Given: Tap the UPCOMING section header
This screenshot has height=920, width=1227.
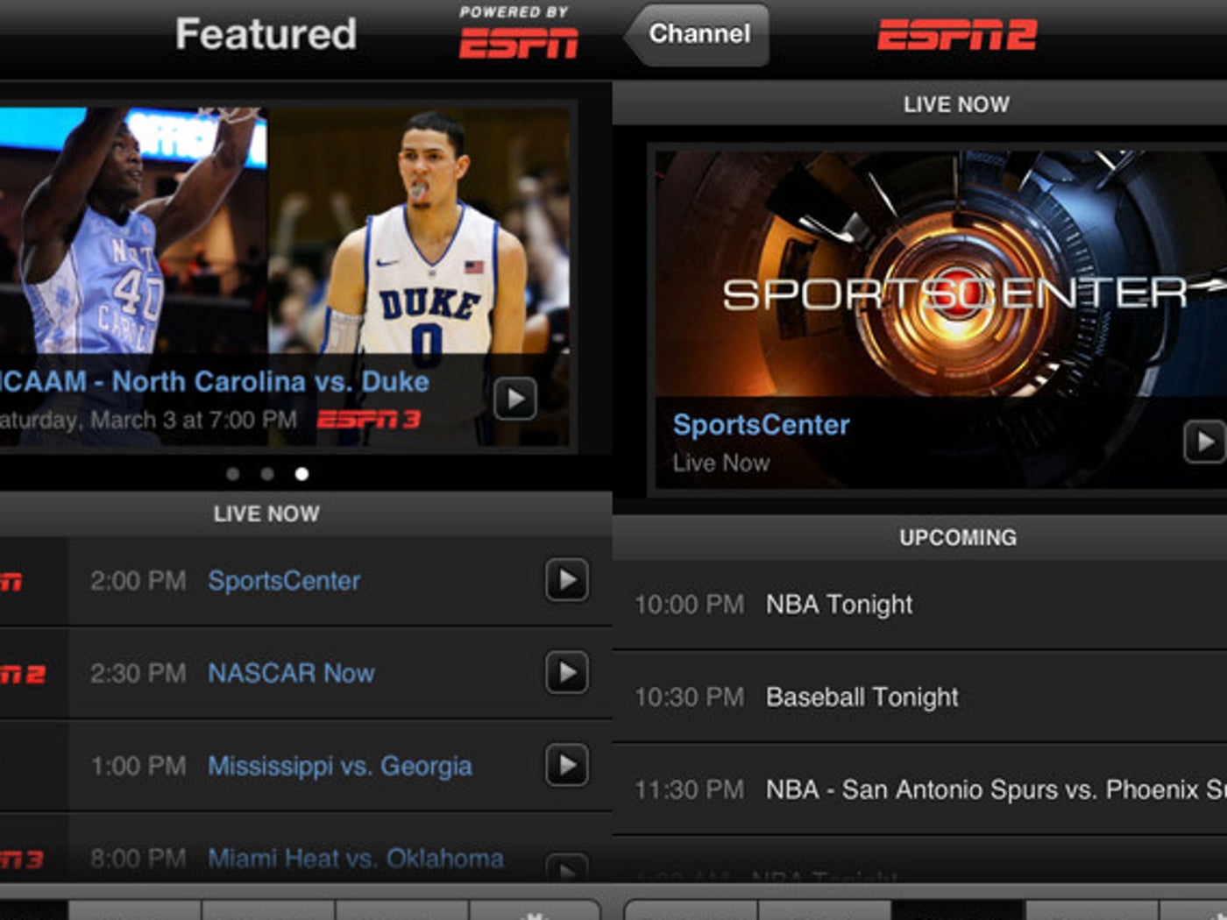Looking at the screenshot, I should (x=958, y=538).
